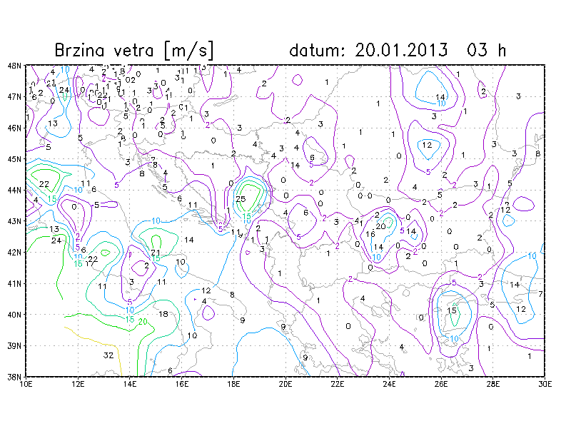This screenshot has height=441, width=571.
Task: Click the 26E longitude axis label
Action: [441, 384]
